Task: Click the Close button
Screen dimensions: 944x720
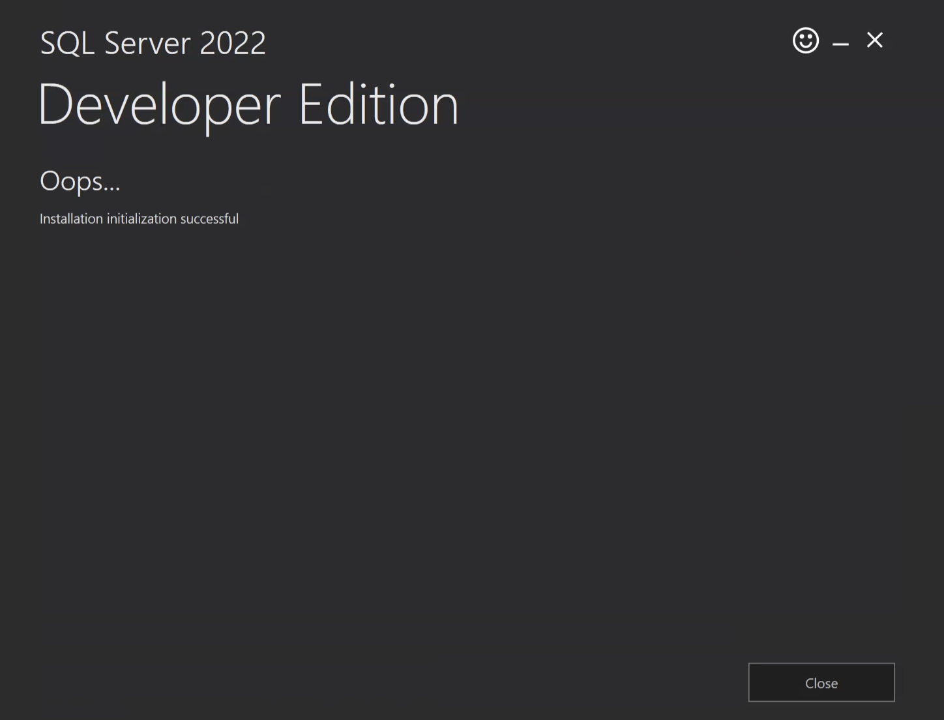Action: click(821, 682)
